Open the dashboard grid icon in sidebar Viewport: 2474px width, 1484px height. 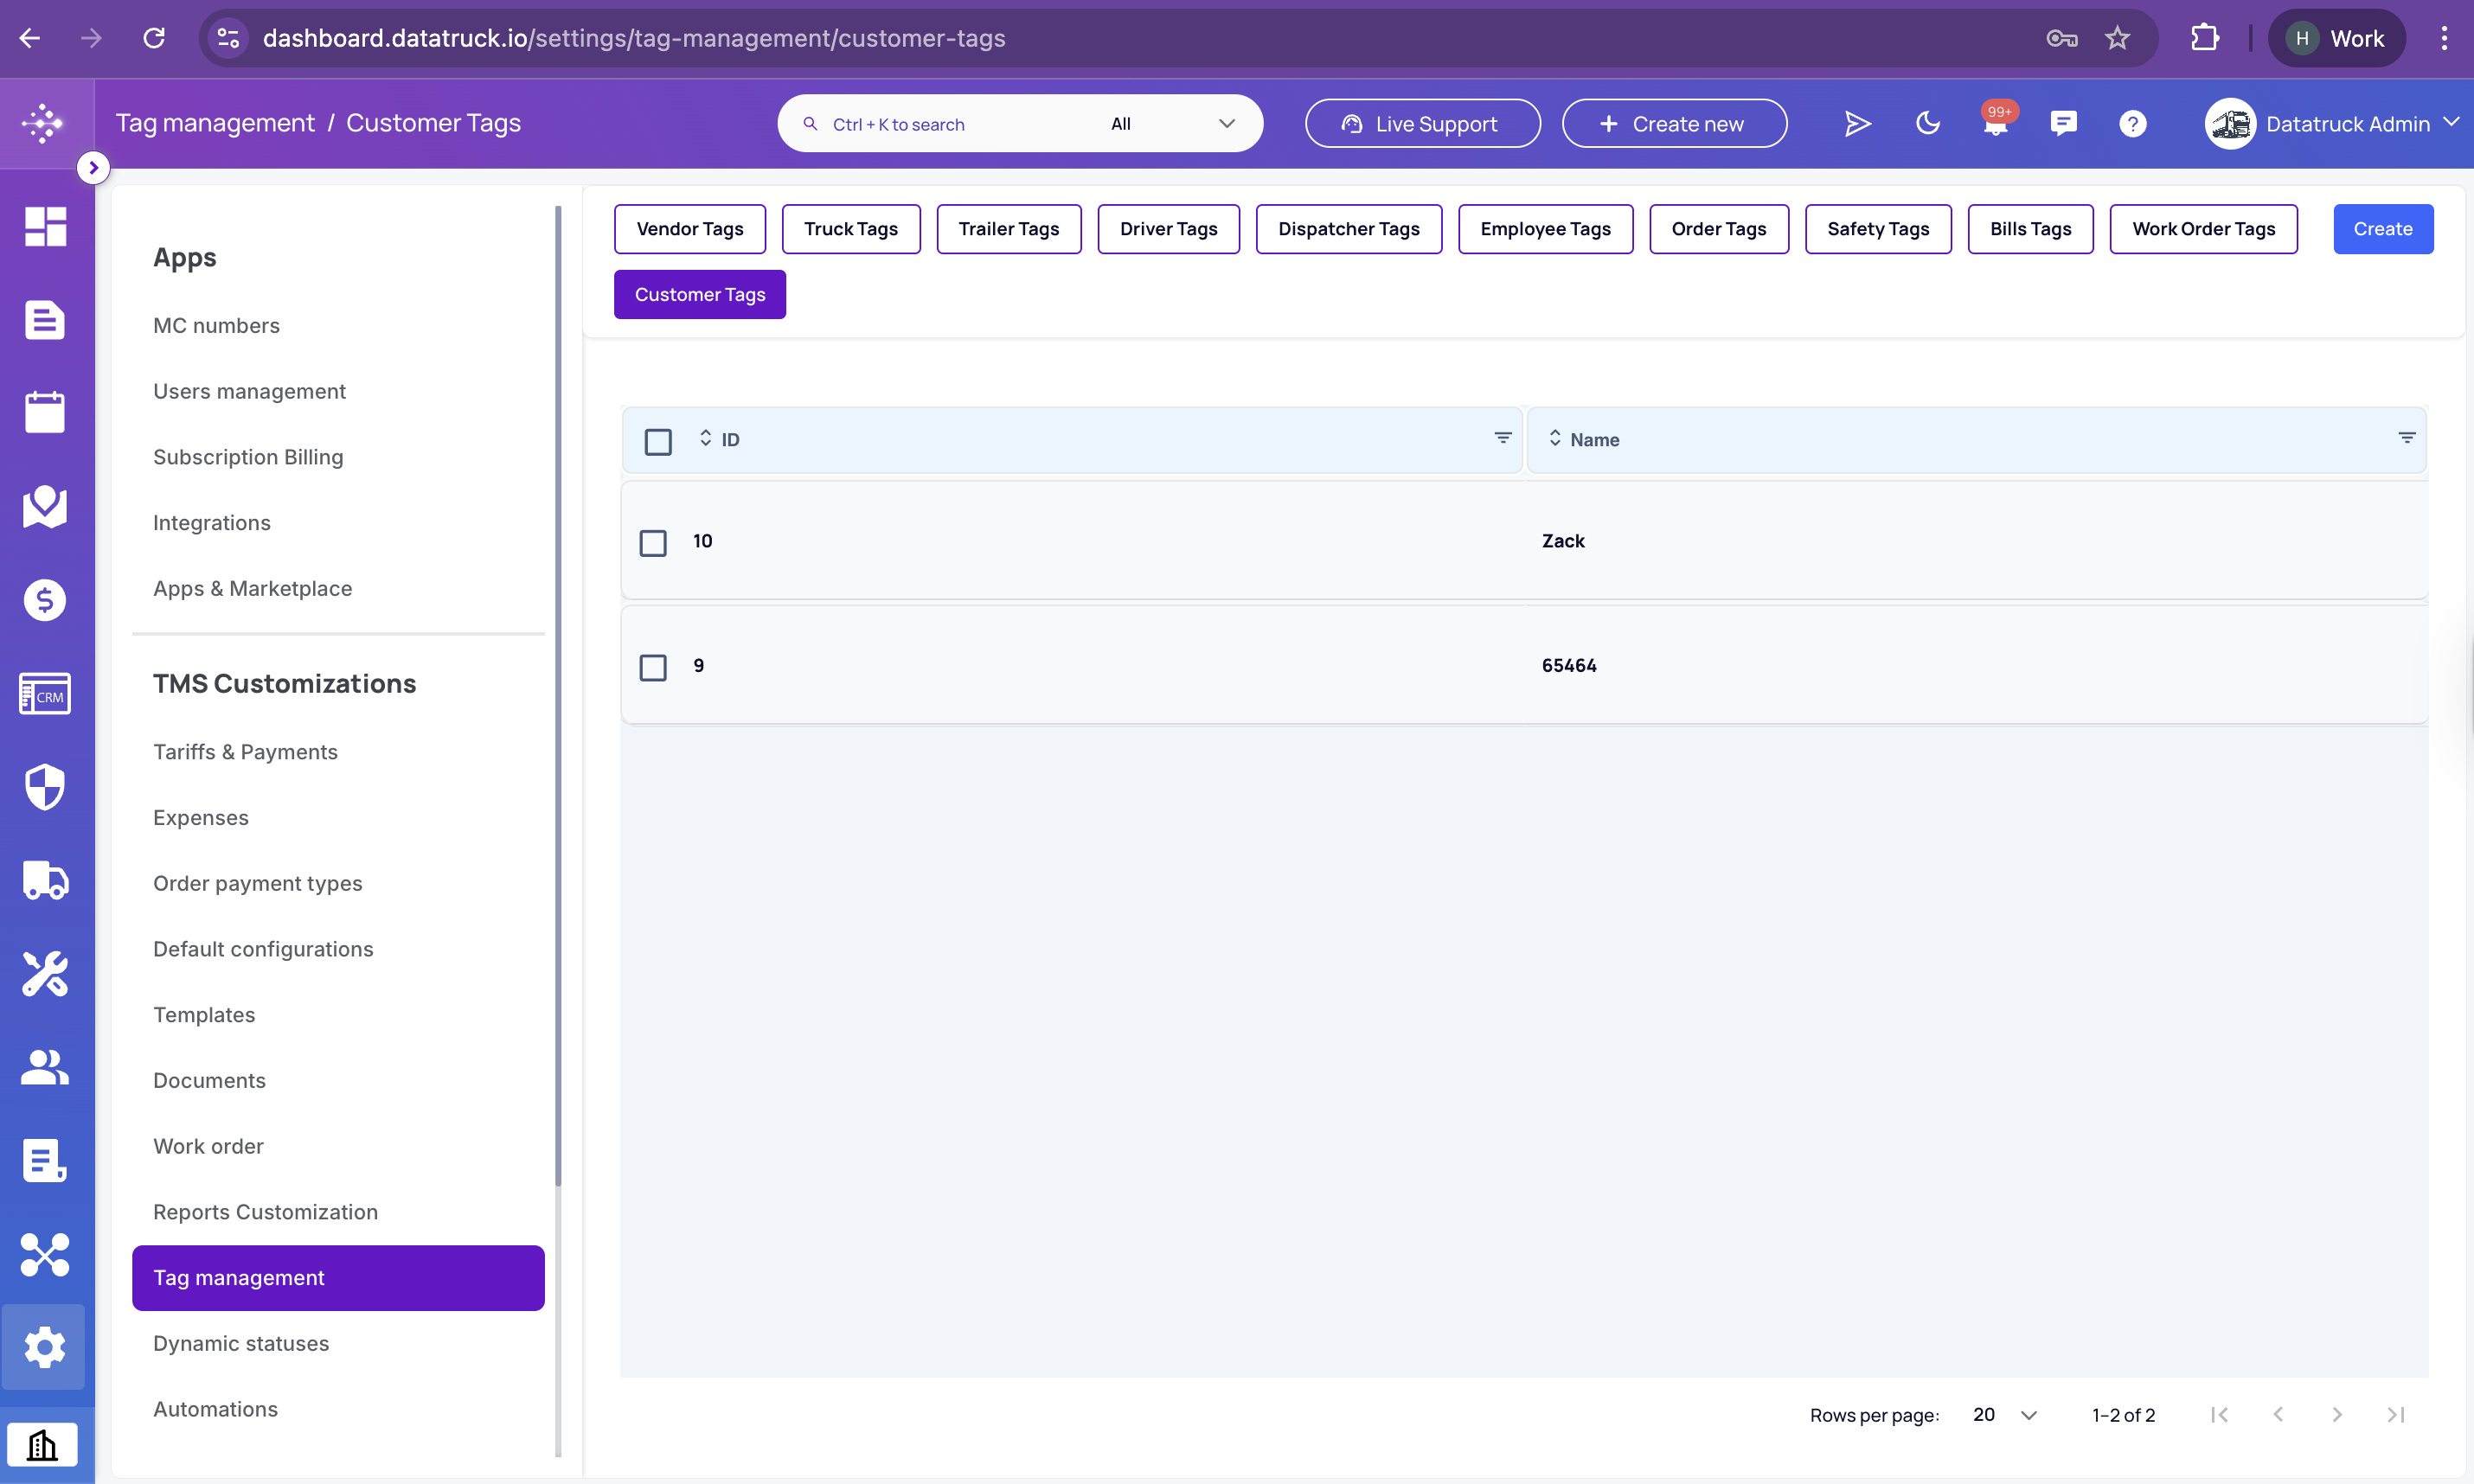point(45,226)
